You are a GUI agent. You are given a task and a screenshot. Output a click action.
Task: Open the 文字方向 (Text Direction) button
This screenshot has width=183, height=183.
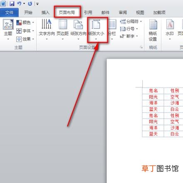[47, 30]
